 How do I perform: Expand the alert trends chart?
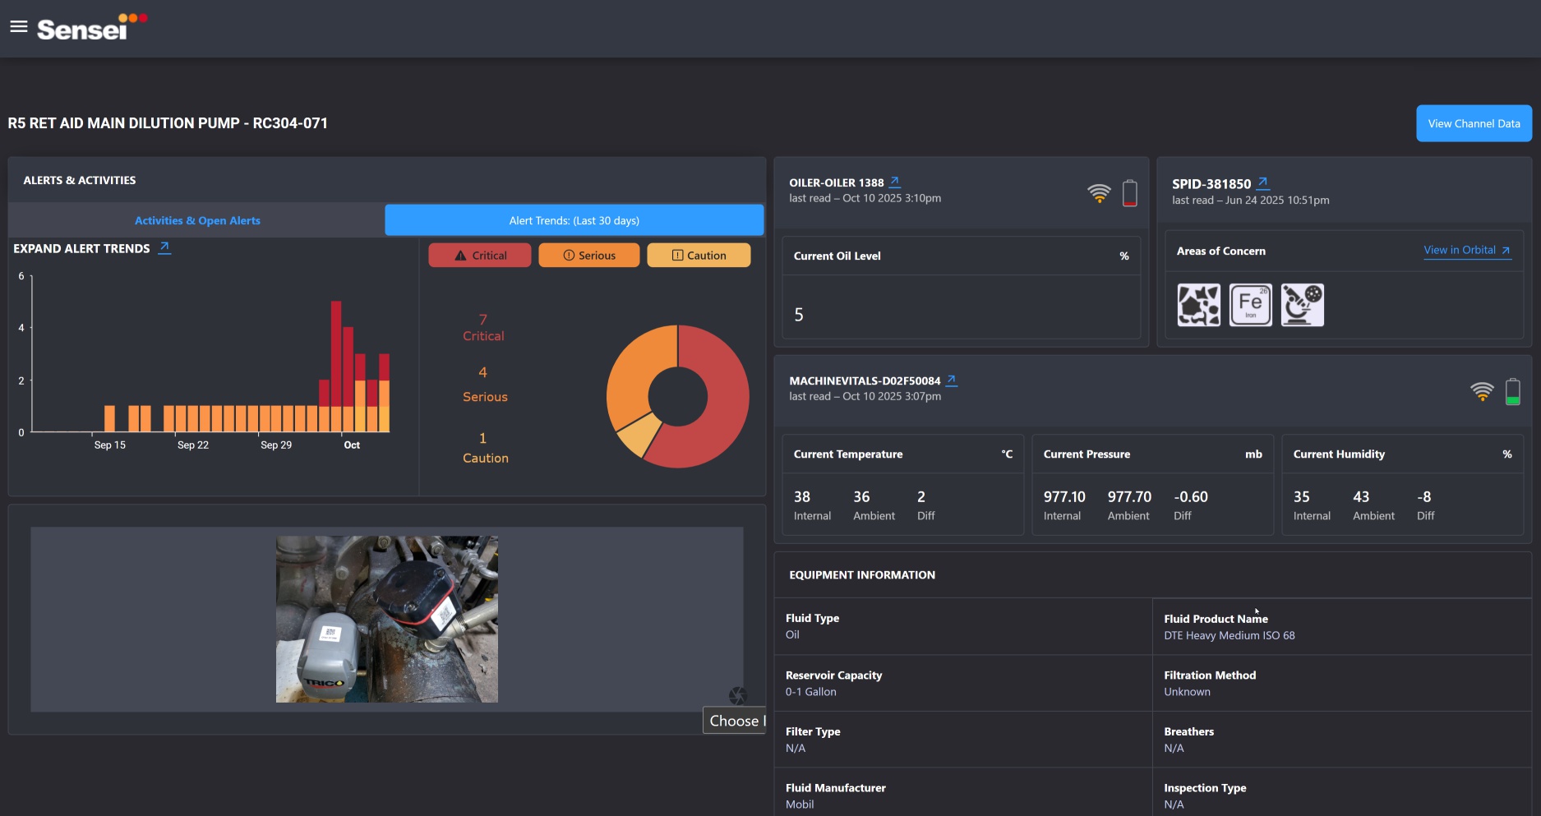click(x=164, y=247)
